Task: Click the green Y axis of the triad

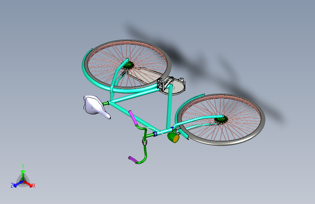Action: coord(23,175)
